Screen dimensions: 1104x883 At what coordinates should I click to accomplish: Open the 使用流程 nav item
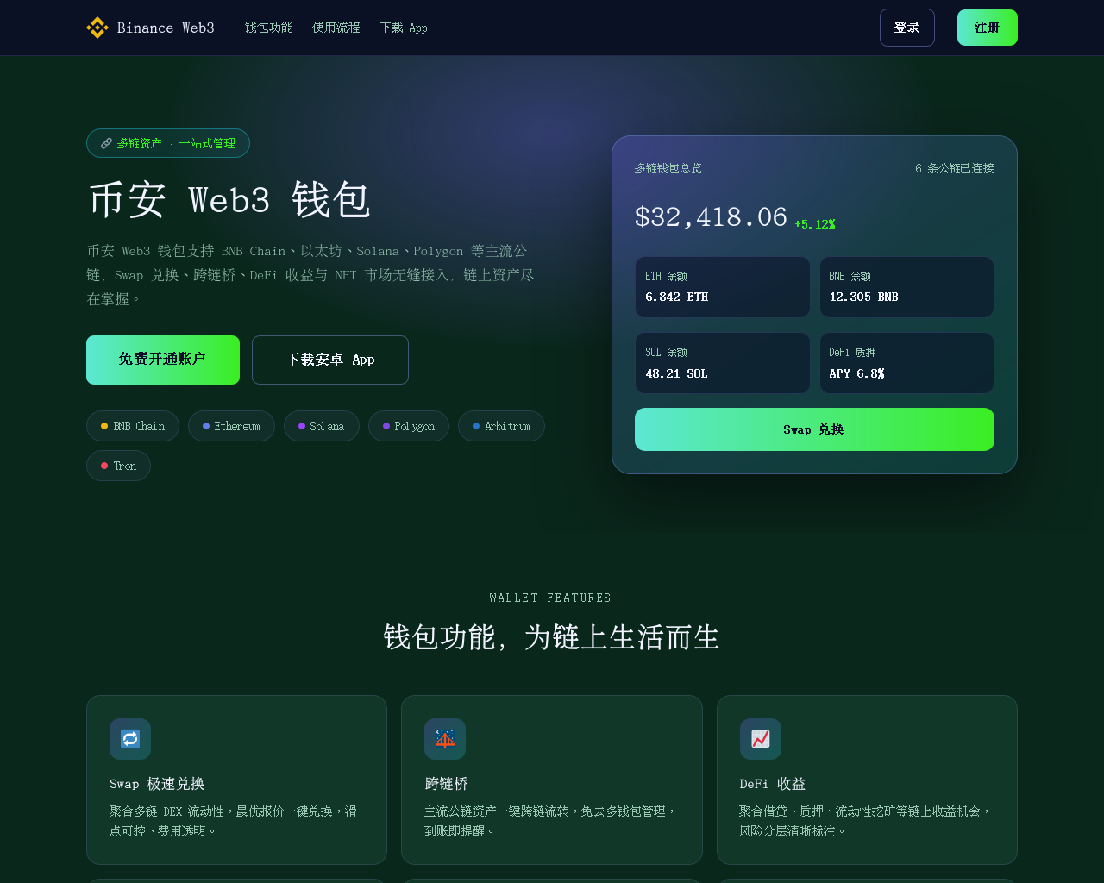(x=336, y=28)
